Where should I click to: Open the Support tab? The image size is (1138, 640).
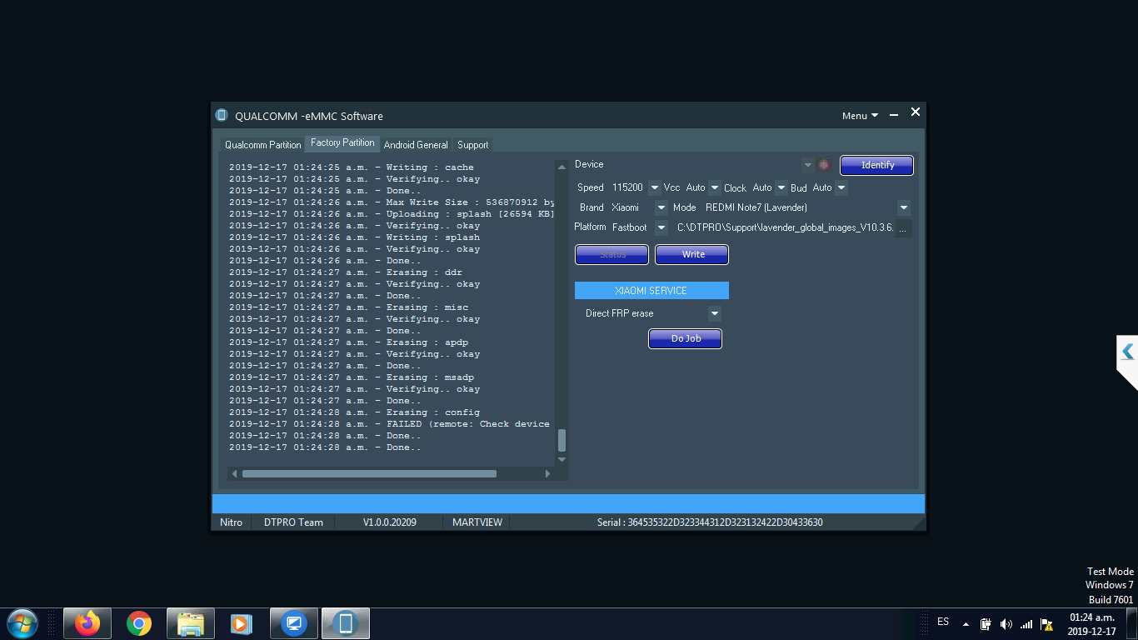(472, 145)
